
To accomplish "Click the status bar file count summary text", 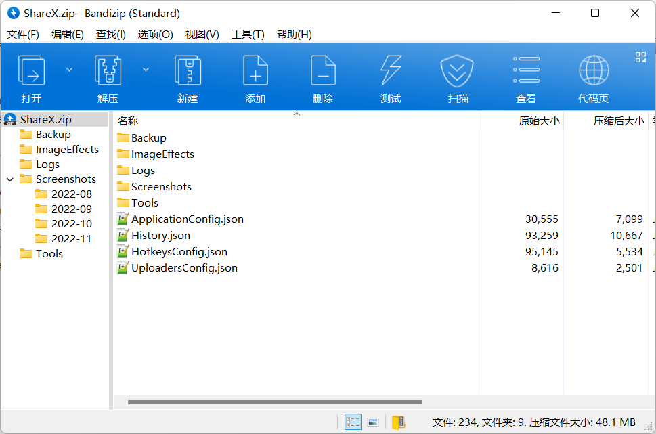I will (534, 422).
